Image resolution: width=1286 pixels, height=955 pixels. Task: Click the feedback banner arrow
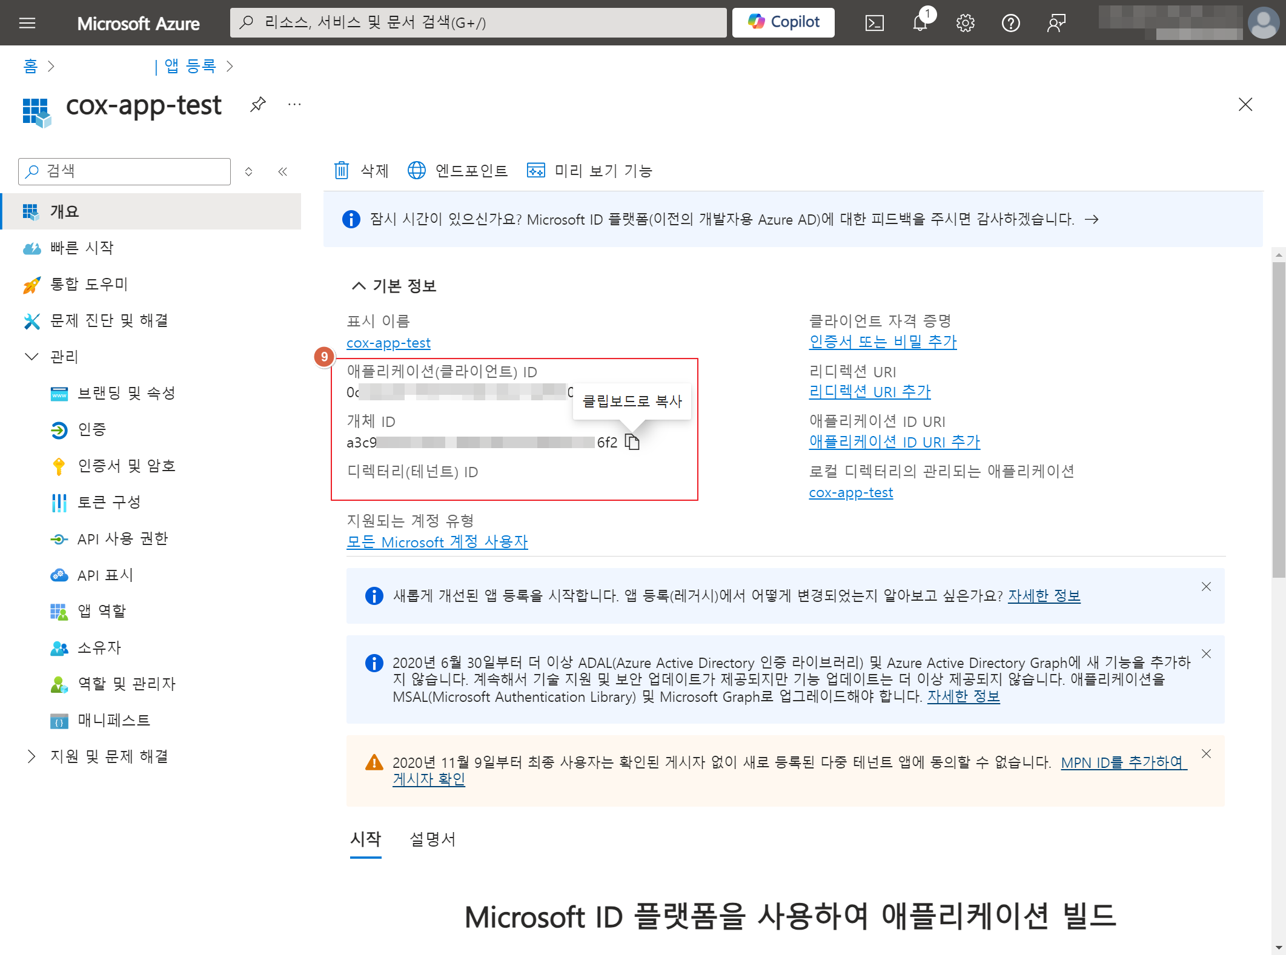click(1092, 219)
